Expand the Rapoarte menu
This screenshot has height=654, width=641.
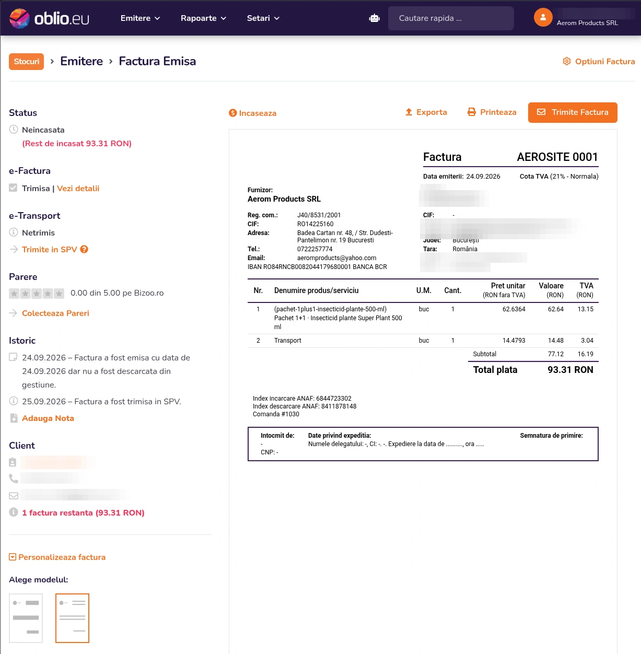pyautogui.click(x=203, y=18)
